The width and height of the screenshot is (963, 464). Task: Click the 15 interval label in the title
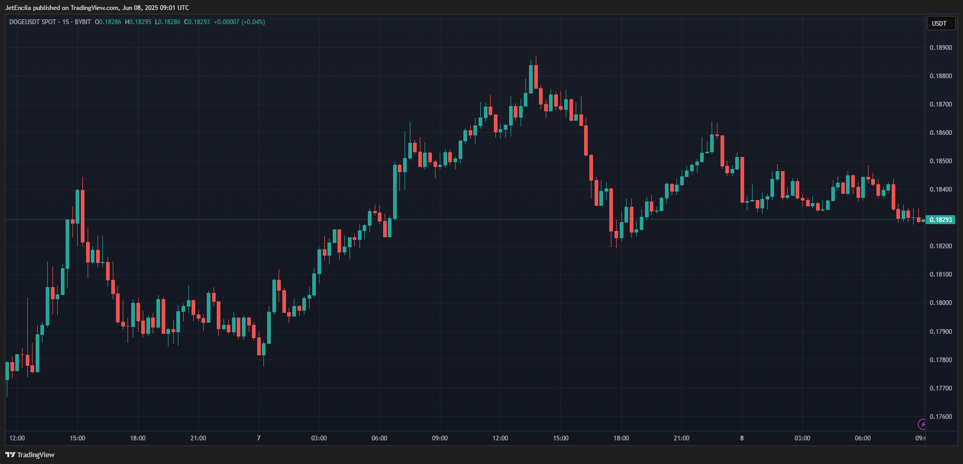click(66, 22)
